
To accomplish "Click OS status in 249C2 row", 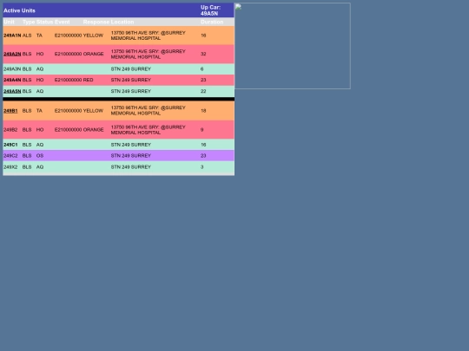I will pyautogui.click(x=40, y=156).
